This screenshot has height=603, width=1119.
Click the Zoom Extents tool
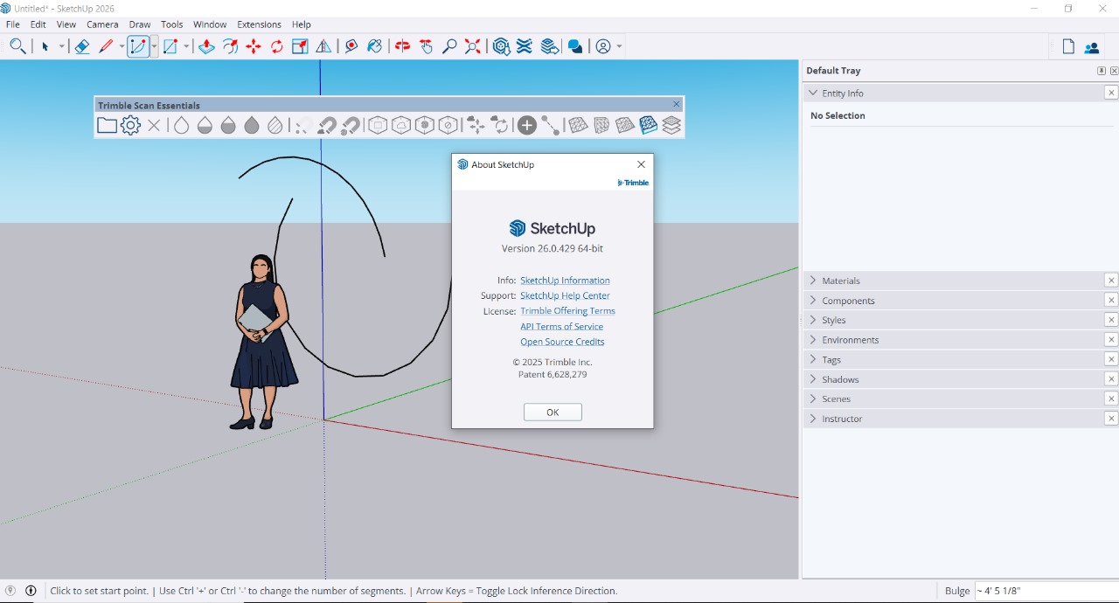coord(473,46)
